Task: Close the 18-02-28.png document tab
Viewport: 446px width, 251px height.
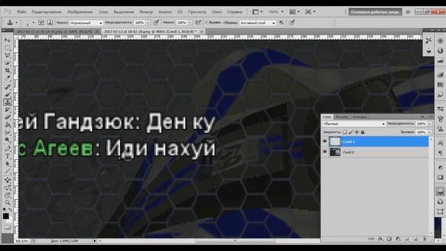Action: coord(201,31)
